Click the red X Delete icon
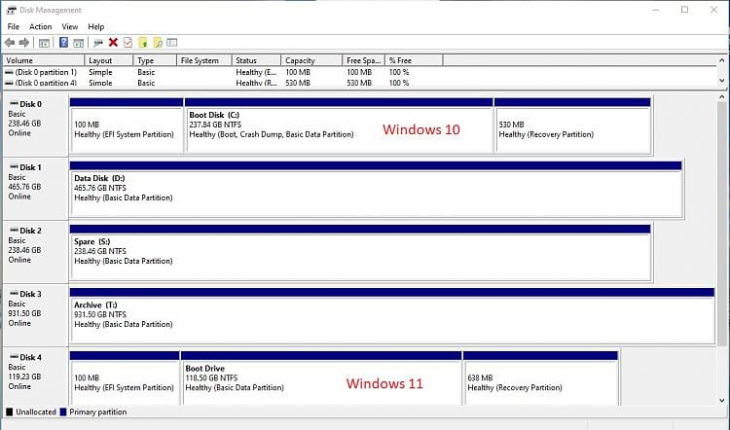The height and width of the screenshot is (430, 730). coord(113,43)
